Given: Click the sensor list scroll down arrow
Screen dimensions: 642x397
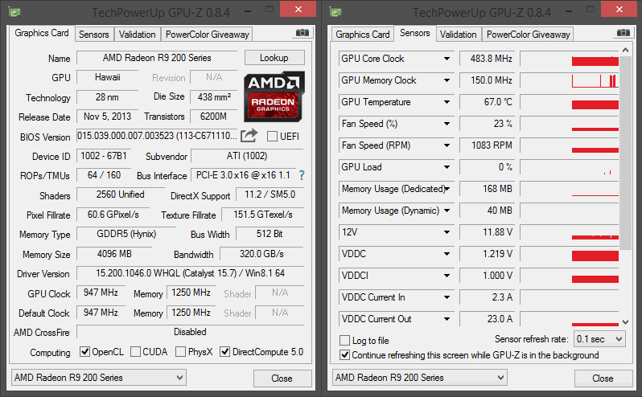Looking at the screenshot, I should [625, 322].
